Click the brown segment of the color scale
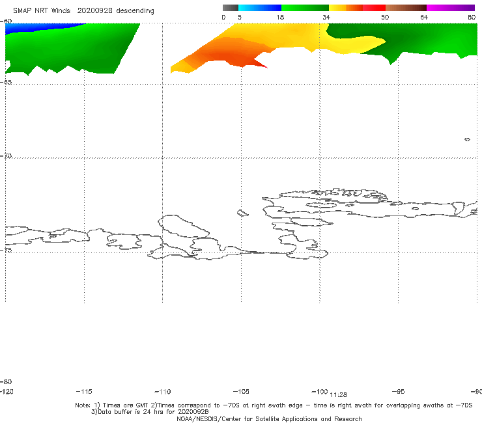 [406, 8]
